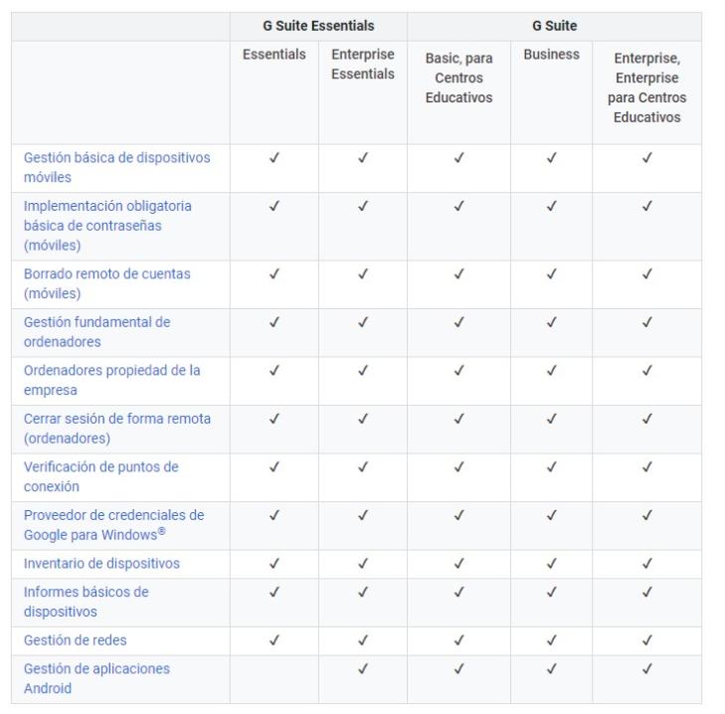Click Essentials checkmark for Gestión de redes
Image resolution: width=725 pixels, height=714 pixels.
pyautogui.click(x=273, y=639)
